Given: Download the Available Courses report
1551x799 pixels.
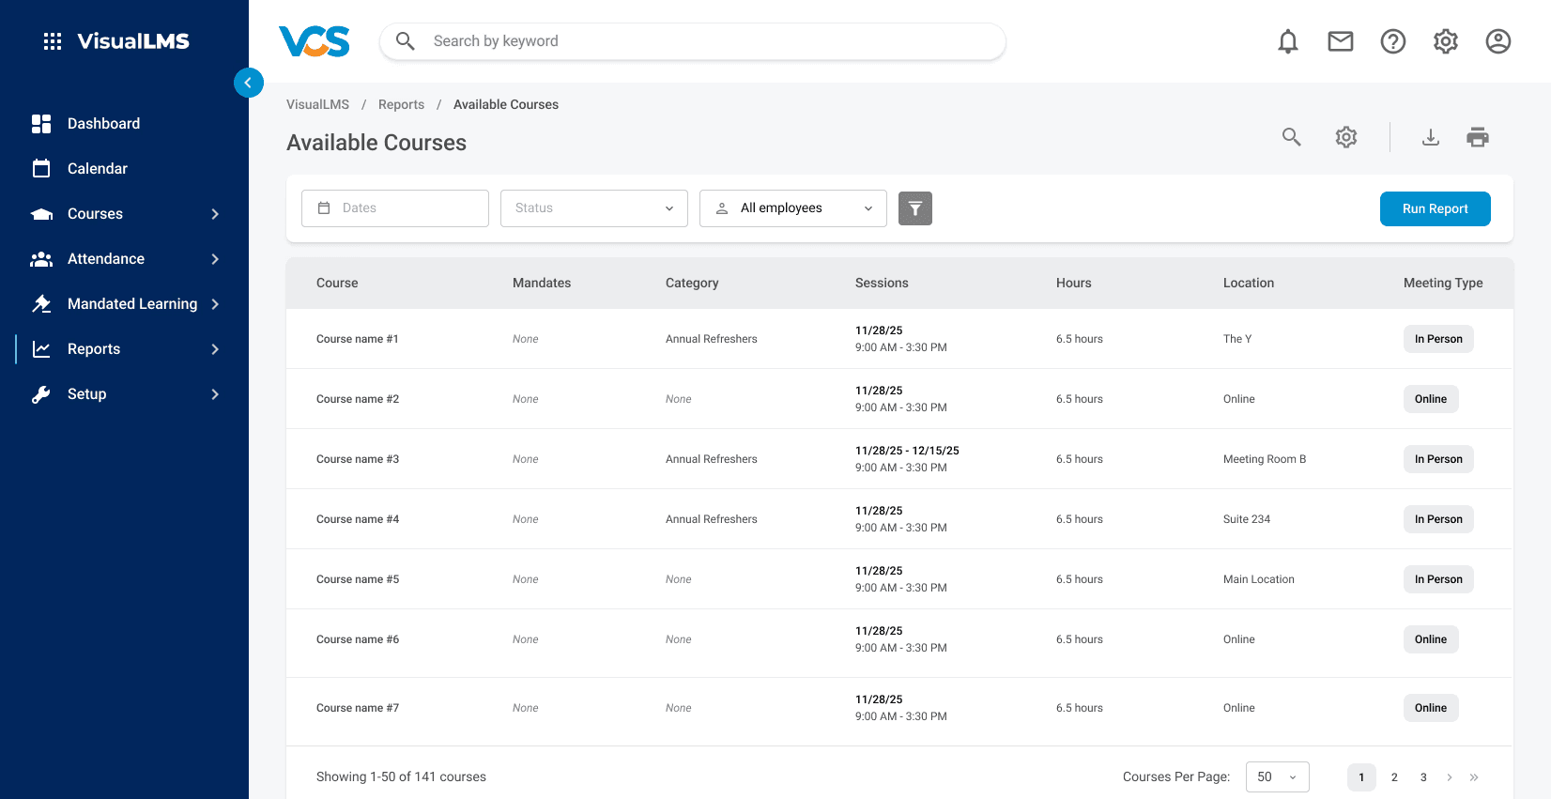Looking at the screenshot, I should [1431, 137].
